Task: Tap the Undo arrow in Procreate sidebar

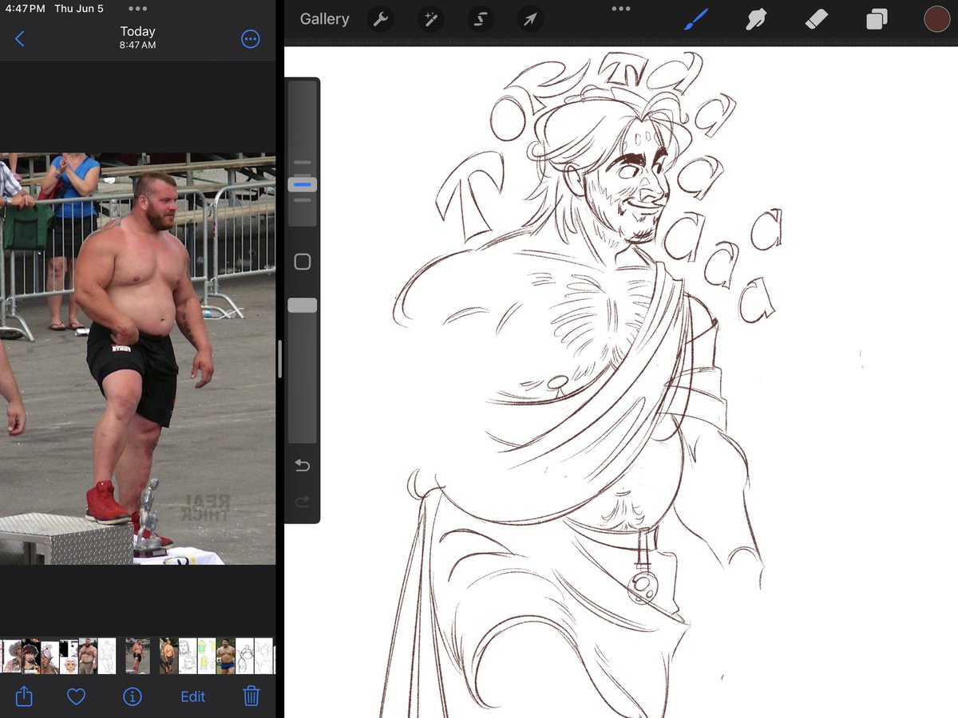Action: coord(303,465)
